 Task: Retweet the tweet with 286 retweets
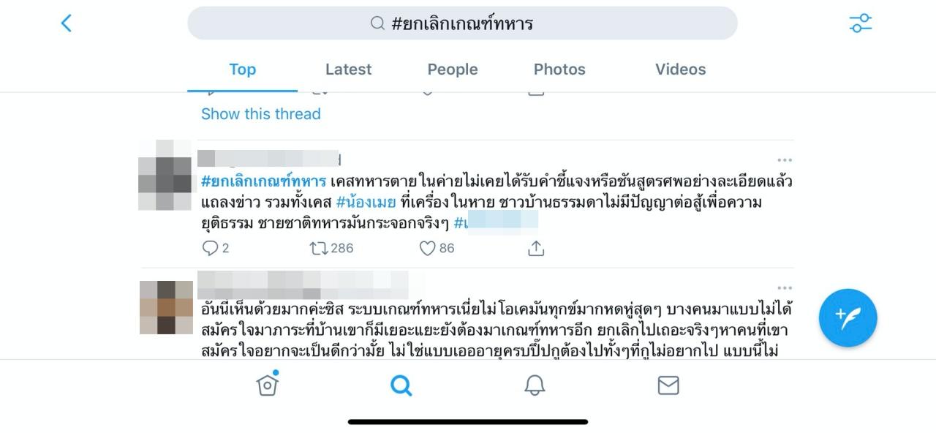pos(332,249)
